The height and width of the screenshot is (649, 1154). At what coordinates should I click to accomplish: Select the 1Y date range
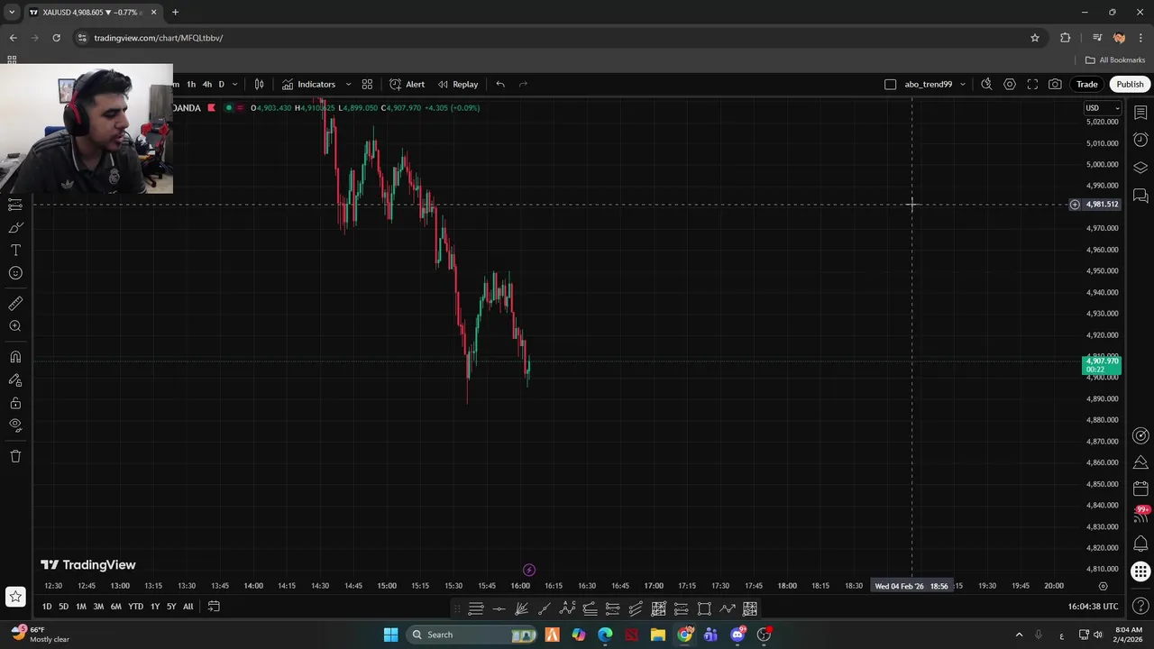coord(155,607)
